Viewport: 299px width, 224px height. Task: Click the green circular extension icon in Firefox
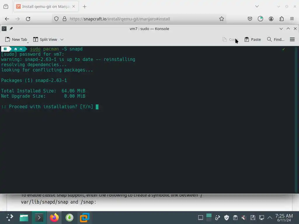tap(260, 19)
